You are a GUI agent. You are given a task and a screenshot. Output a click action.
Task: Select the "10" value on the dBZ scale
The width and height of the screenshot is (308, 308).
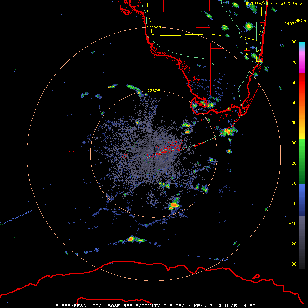pyautogui.click(x=294, y=183)
